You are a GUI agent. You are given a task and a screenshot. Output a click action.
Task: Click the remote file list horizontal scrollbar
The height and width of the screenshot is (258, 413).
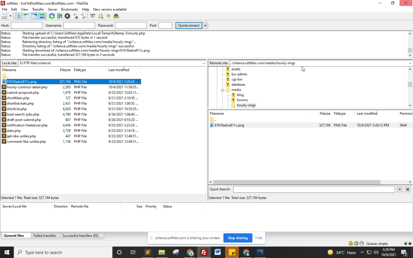coord(296,182)
